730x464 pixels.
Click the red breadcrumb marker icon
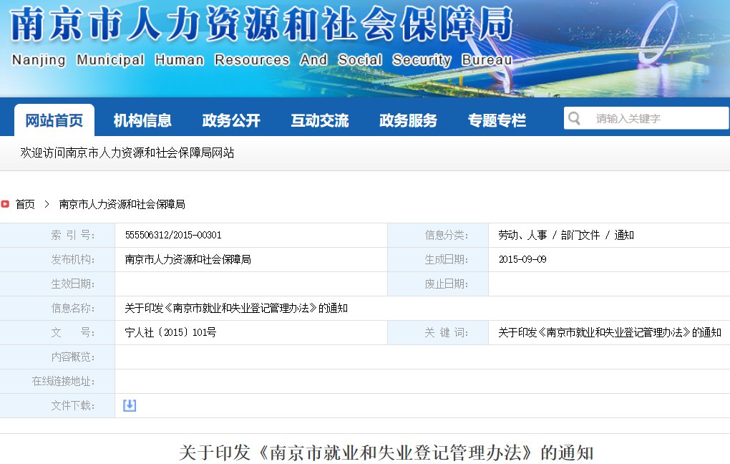tap(5, 204)
